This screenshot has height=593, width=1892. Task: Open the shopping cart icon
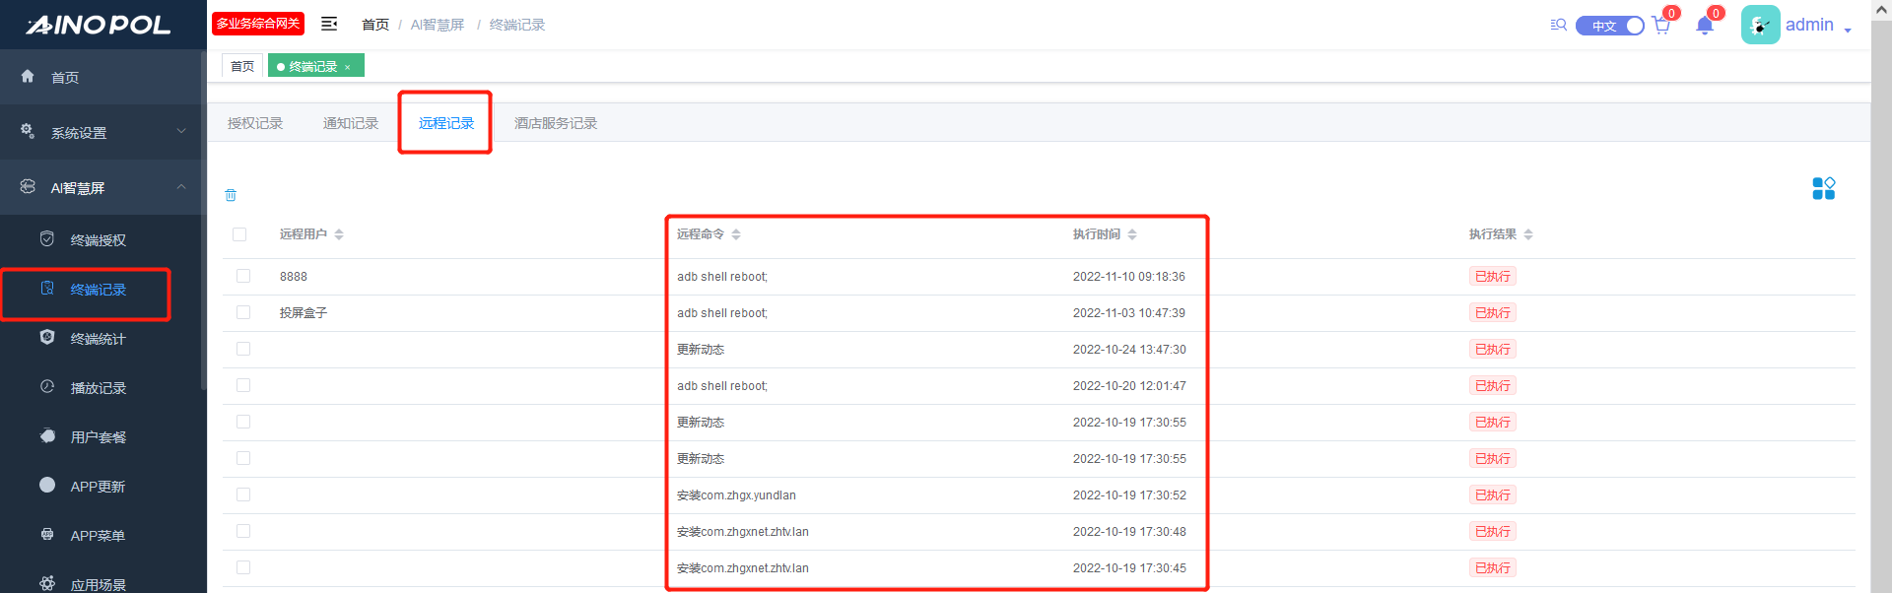(1661, 26)
